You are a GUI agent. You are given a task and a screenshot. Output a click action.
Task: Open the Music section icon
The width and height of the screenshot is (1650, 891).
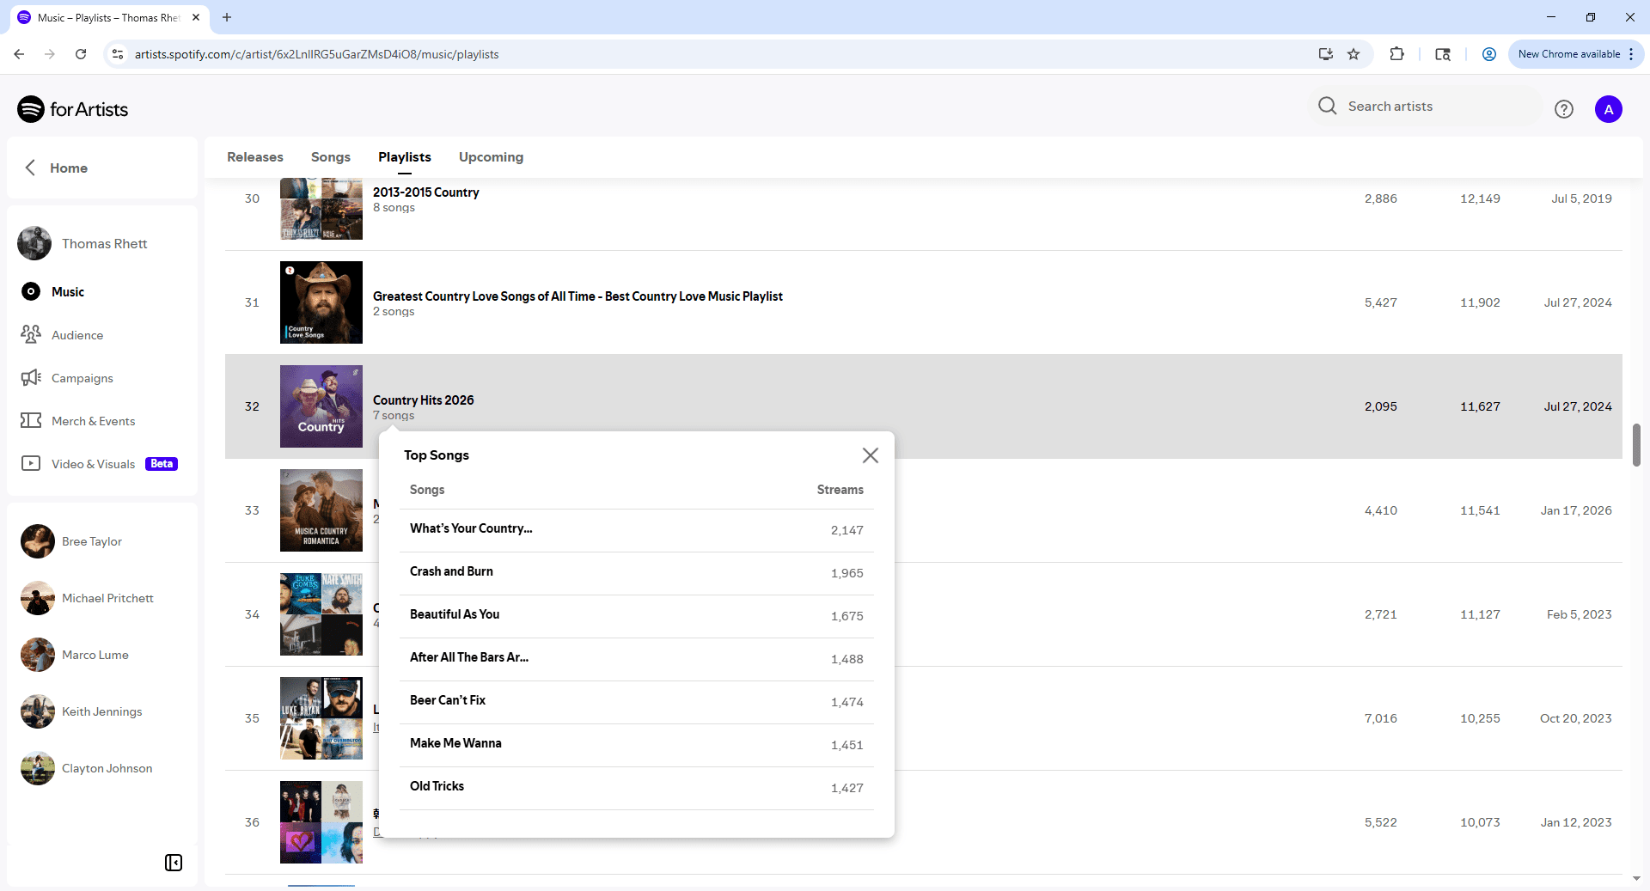(x=31, y=291)
